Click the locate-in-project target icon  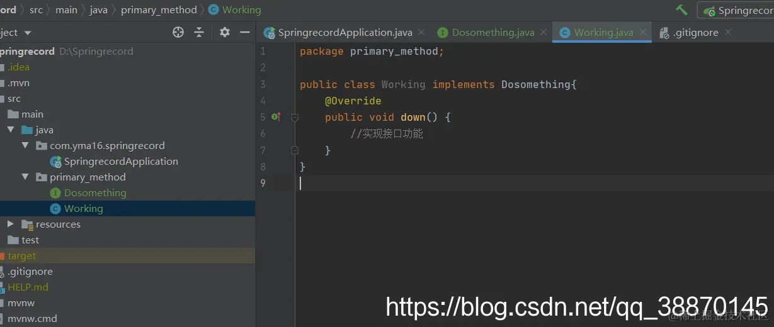coord(178,32)
